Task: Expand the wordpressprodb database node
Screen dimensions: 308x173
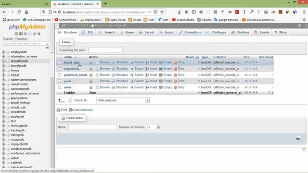Action: pyautogui.click(x=3, y=149)
